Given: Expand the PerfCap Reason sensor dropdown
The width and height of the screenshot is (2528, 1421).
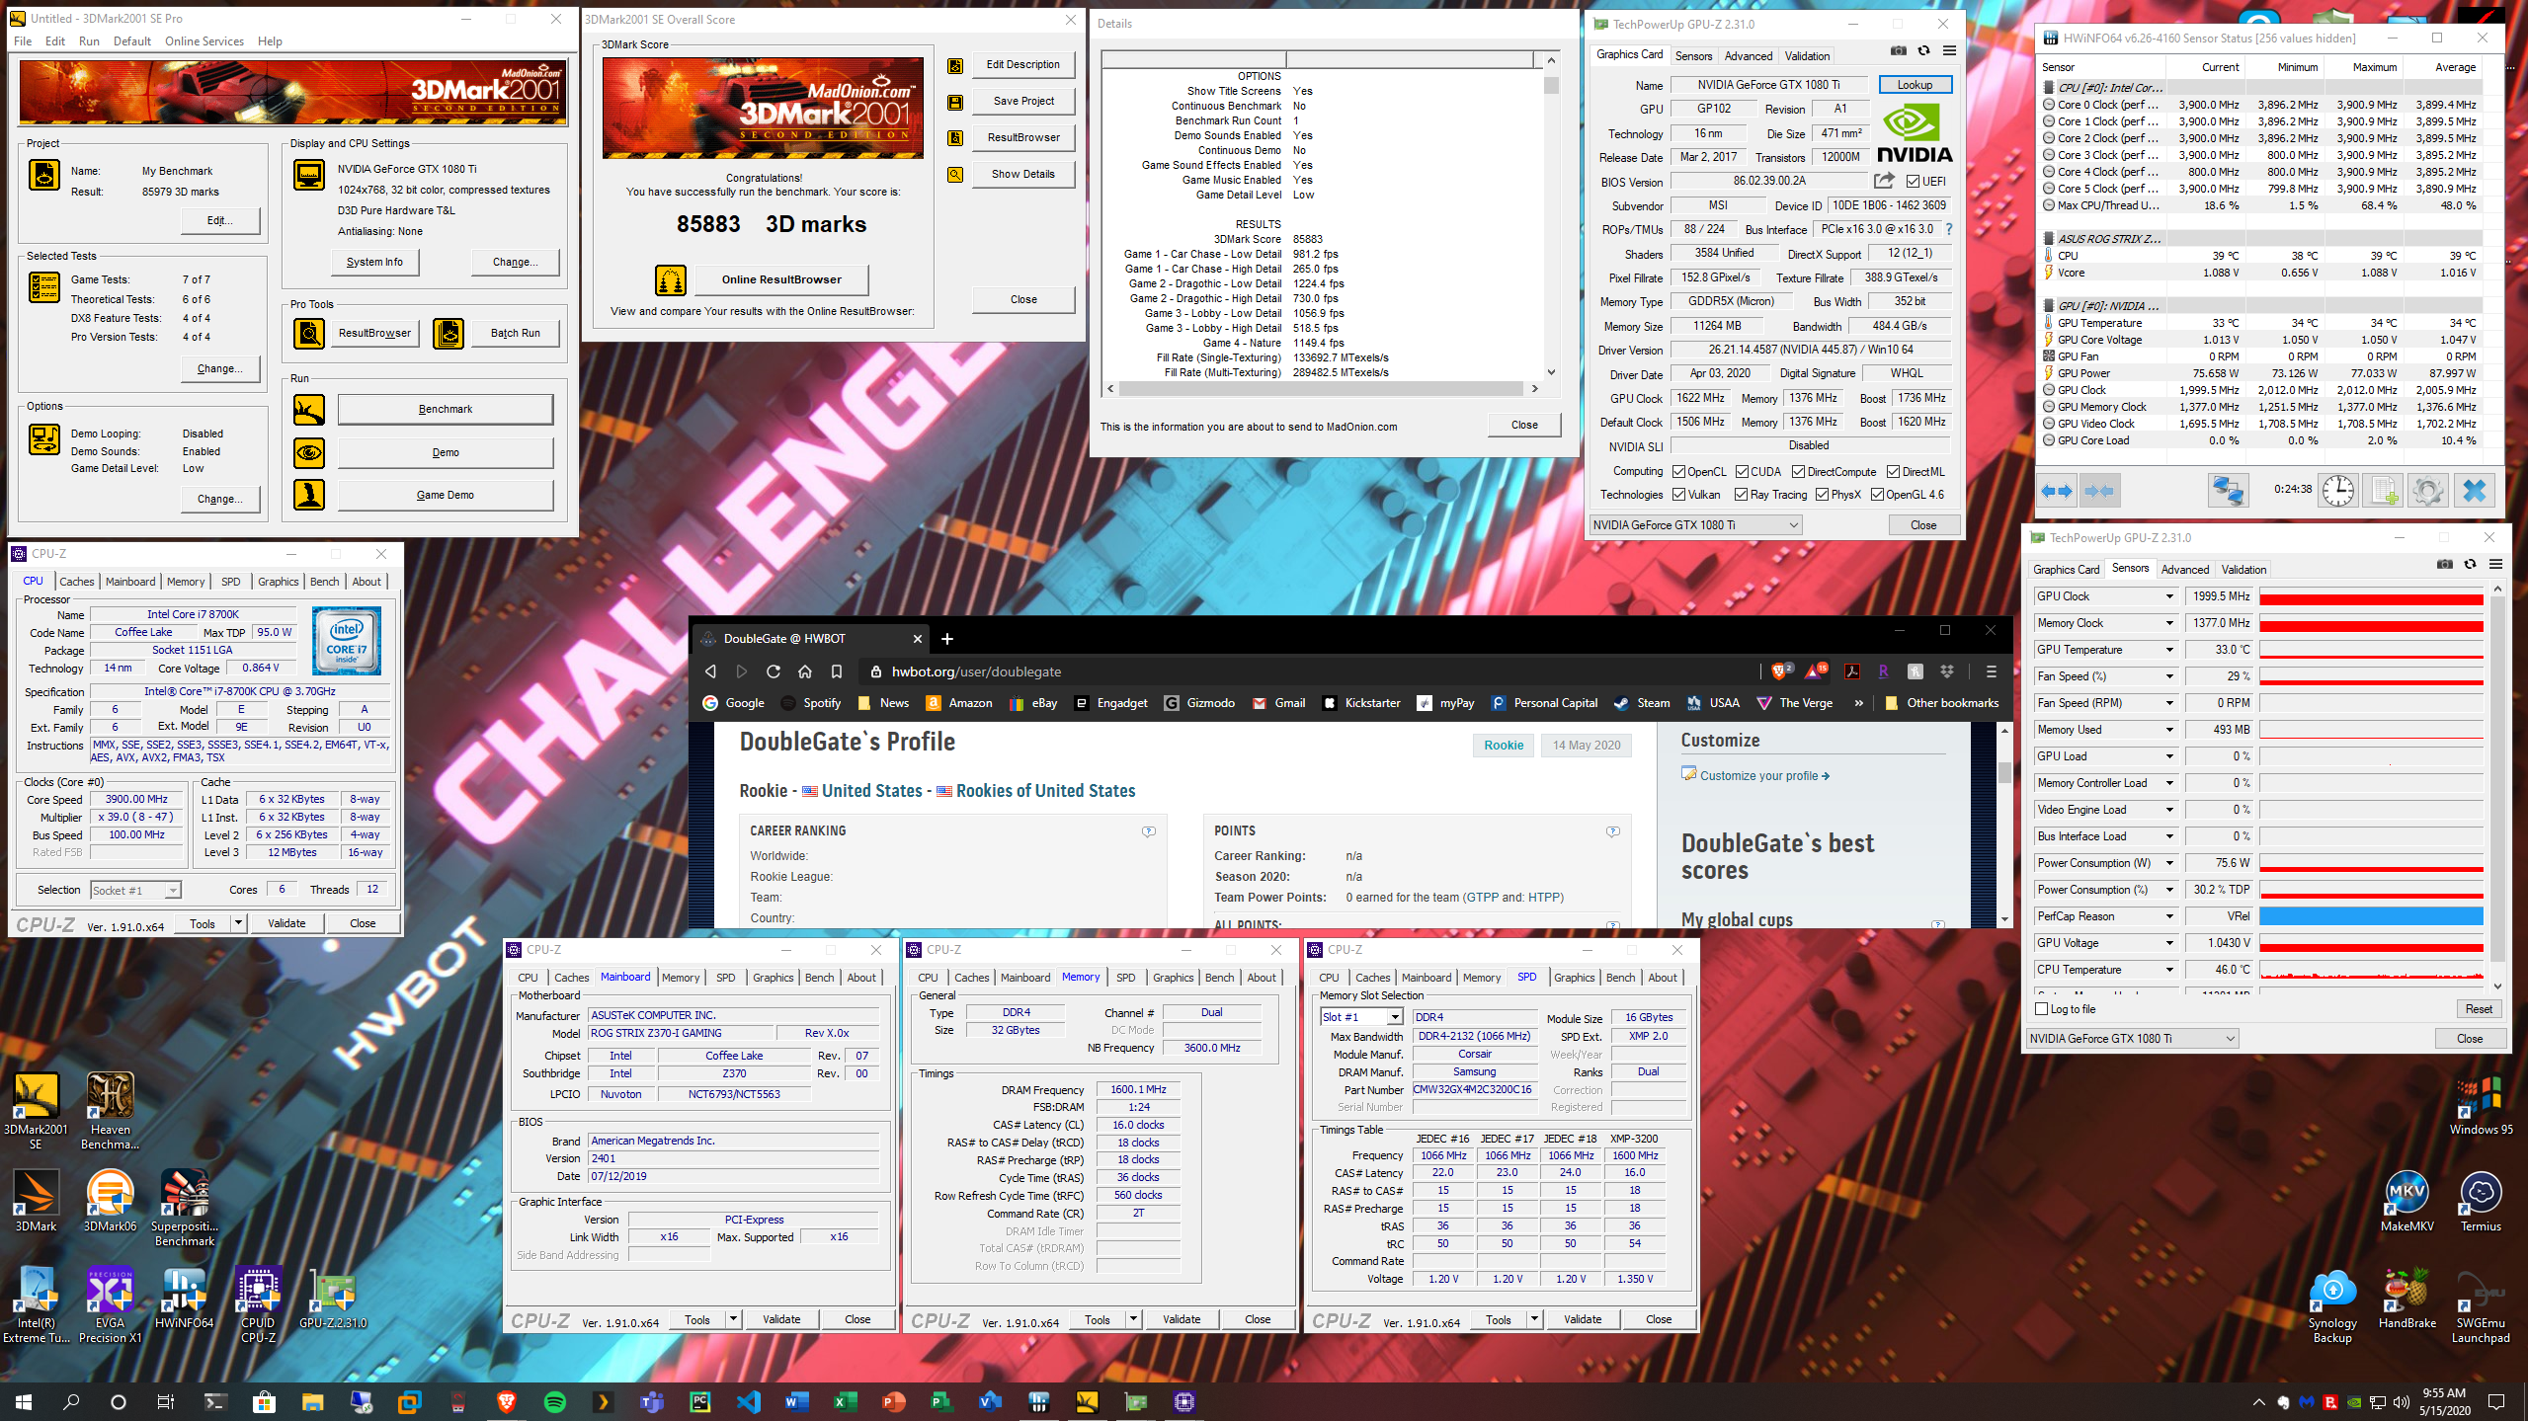Looking at the screenshot, I should point(2169,916).
